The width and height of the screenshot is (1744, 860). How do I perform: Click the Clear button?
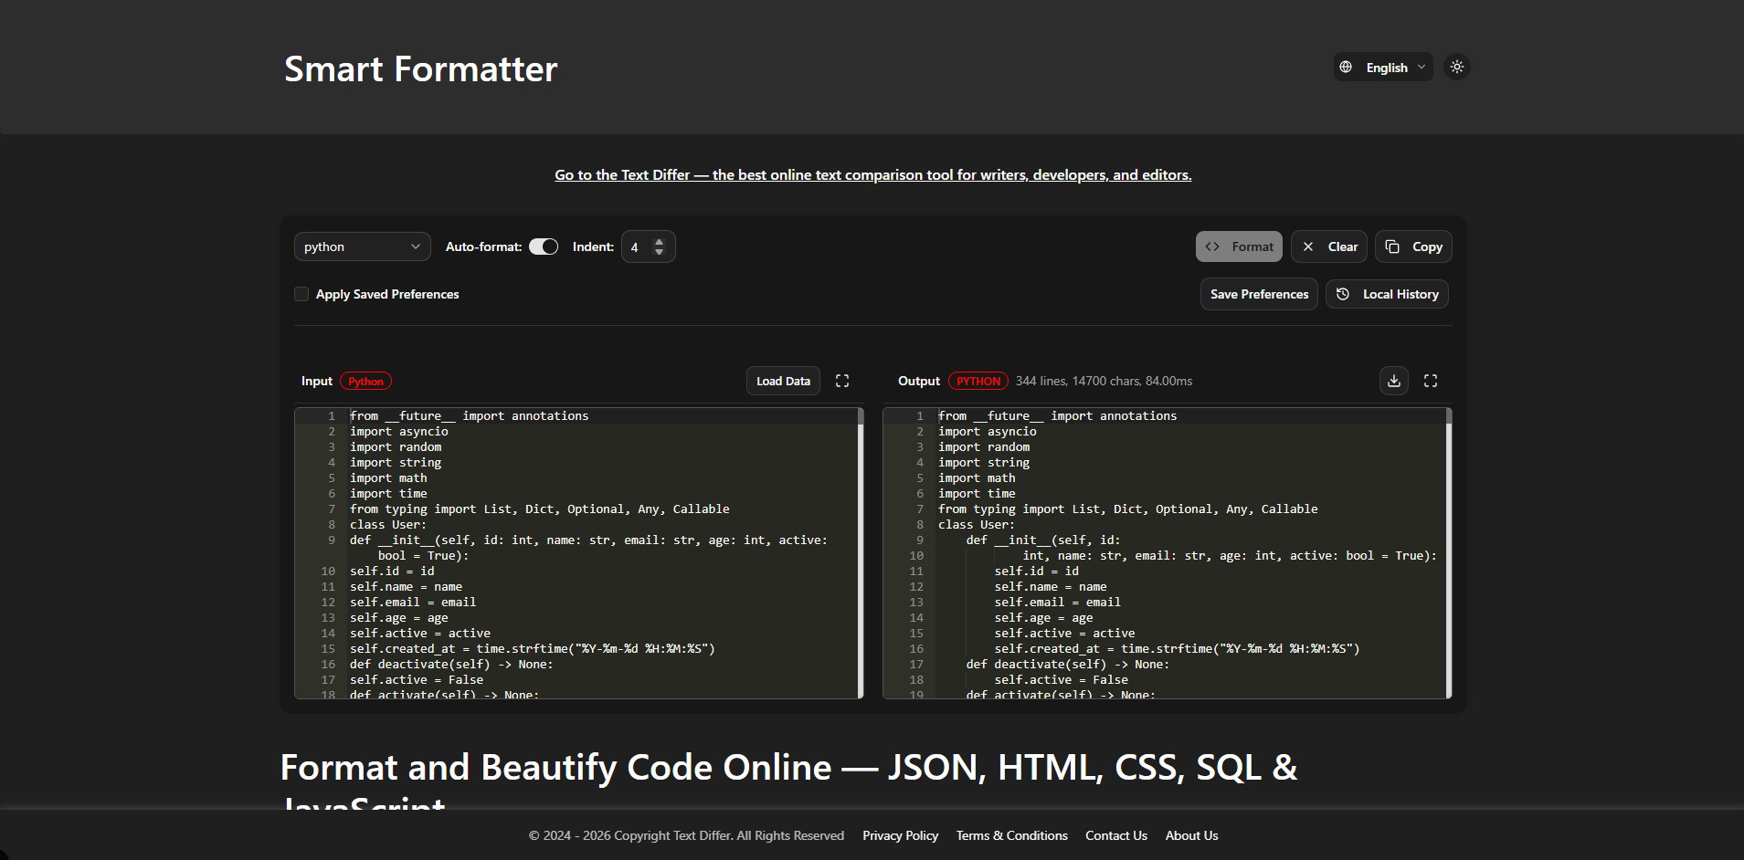tap(1329, 246)
